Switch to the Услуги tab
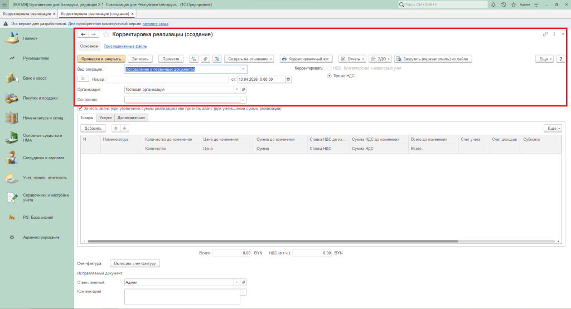The image size is (571, 309). pos(105,118)
